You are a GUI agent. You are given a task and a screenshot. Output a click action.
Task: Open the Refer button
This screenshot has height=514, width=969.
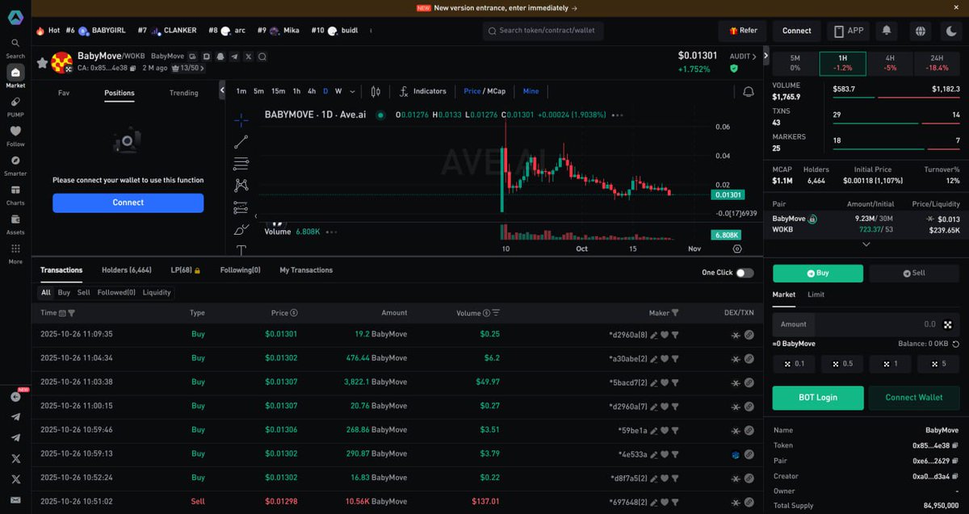[743, 31]
